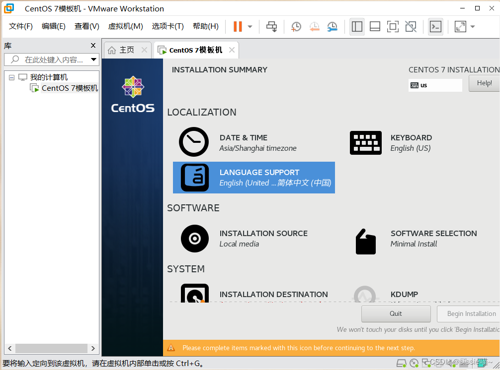
Task: Click the send Ctrl+Alt+Del icon
Action: [272, 26]
